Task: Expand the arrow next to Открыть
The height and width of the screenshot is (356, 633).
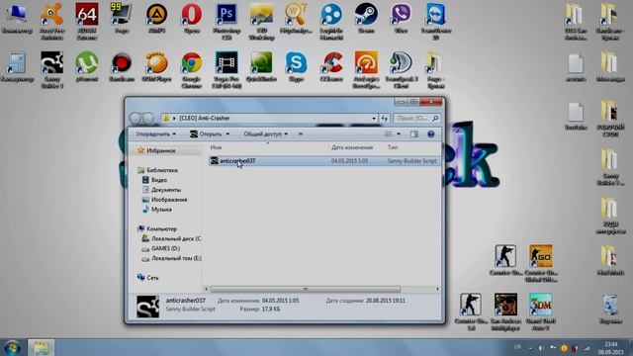Action: 227,134
